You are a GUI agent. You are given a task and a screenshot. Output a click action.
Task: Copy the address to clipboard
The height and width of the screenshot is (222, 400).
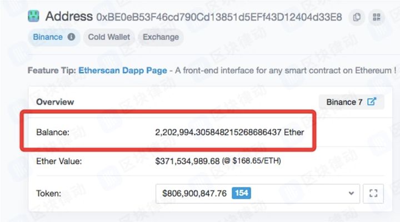357,17
